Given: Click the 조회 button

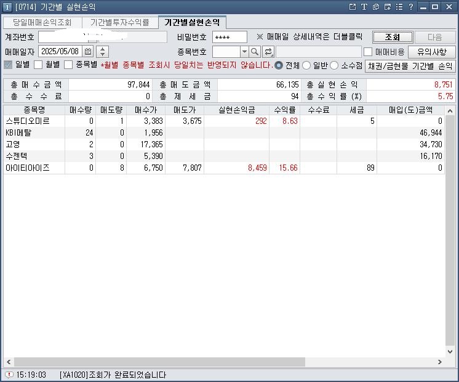Looking at the screenshot, I should [x=393, y=37].
